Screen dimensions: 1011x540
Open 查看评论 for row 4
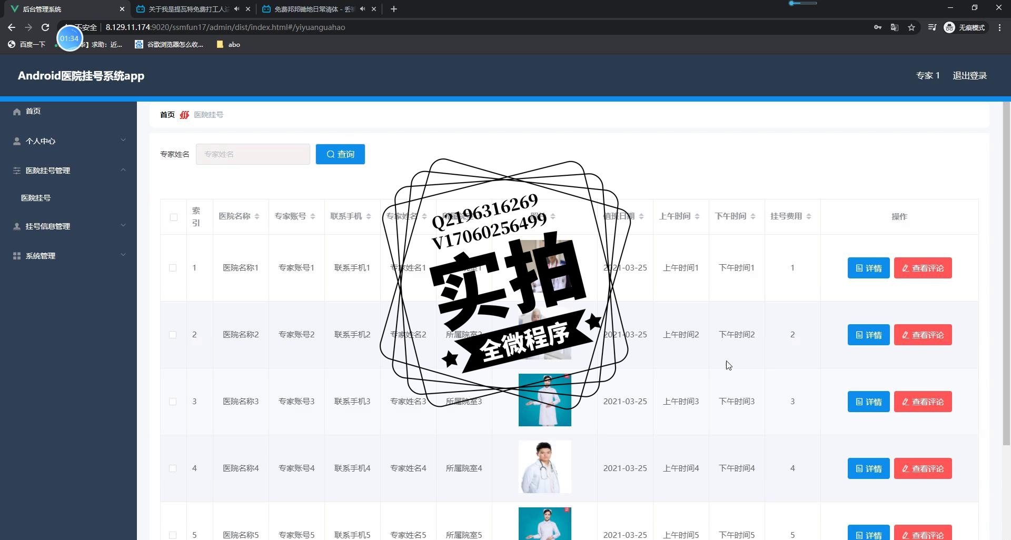tap(923, 468)
